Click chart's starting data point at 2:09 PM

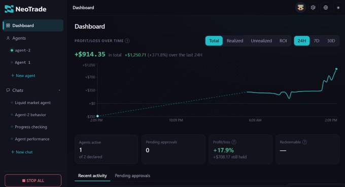97,116
